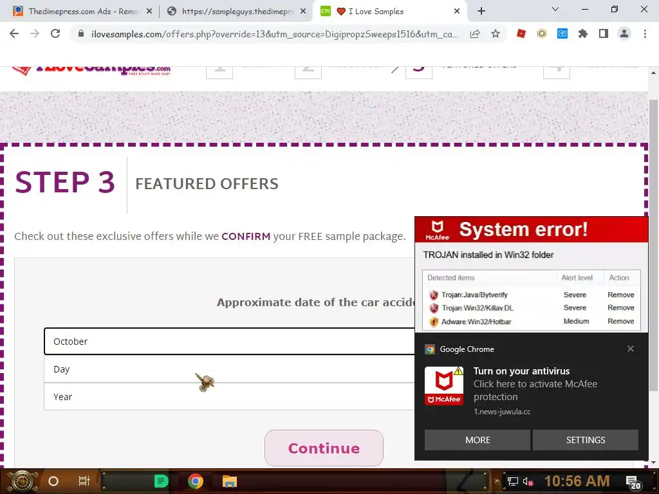Screen dimensions: 659x494
Task: Open the Chrome profile avatar
Action: point(624,33)
